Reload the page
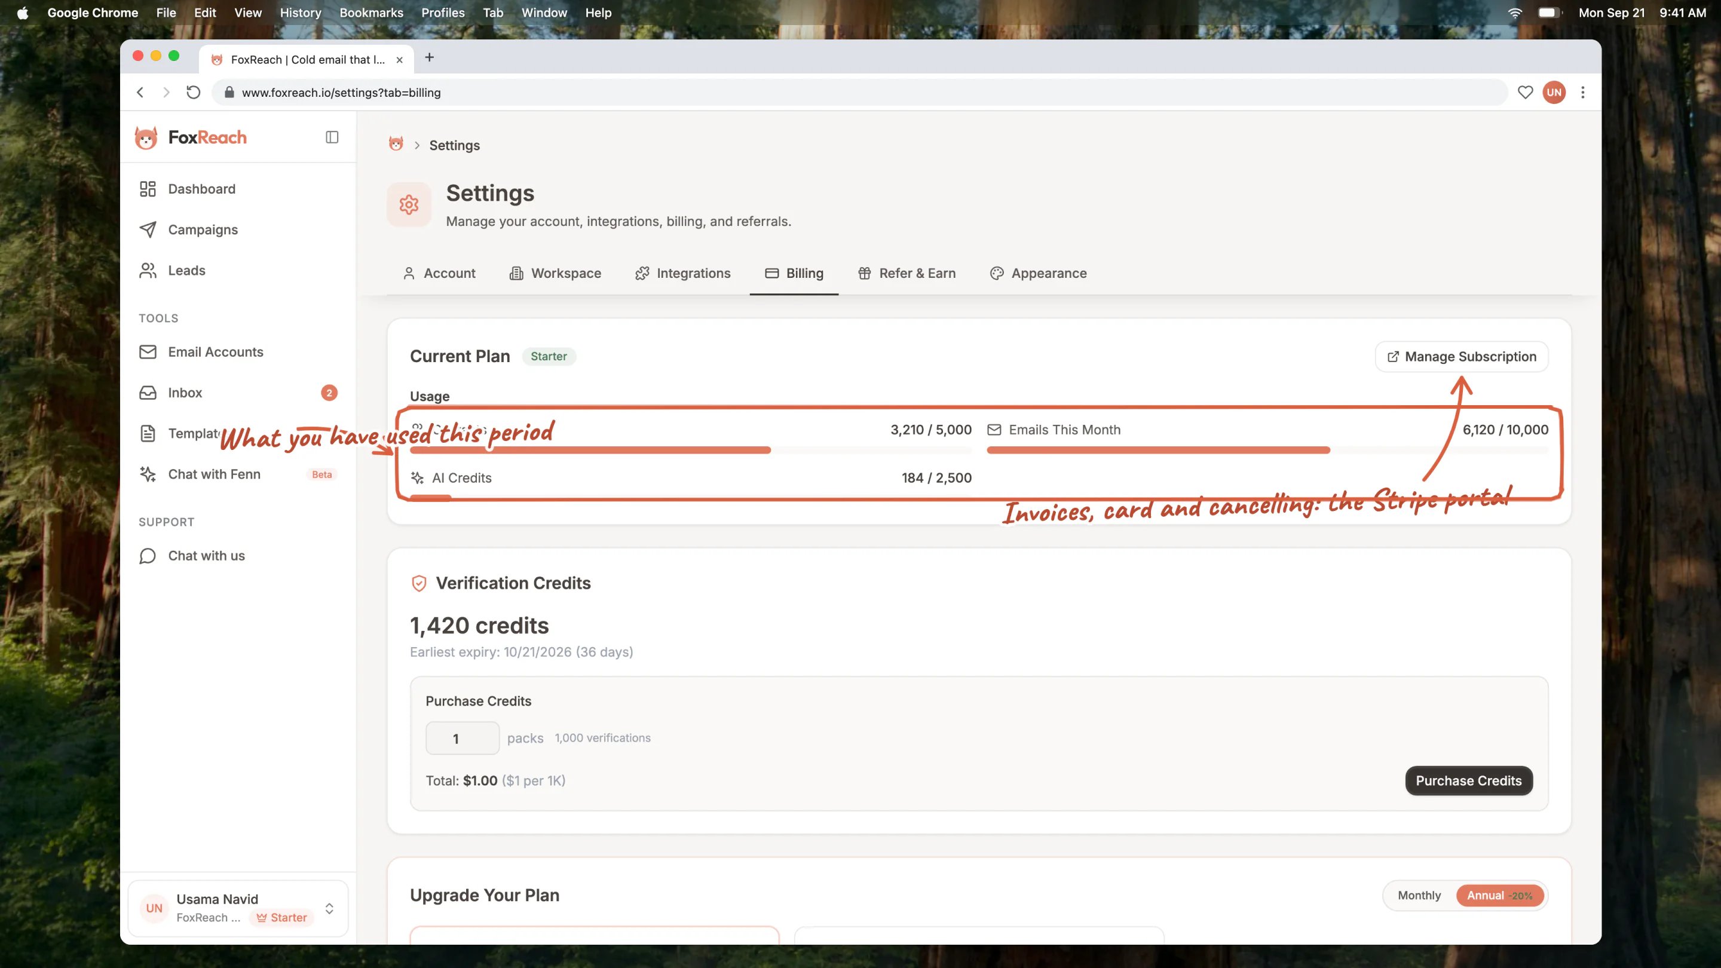Screen dimensions: 1721x968 coord(193,92)
